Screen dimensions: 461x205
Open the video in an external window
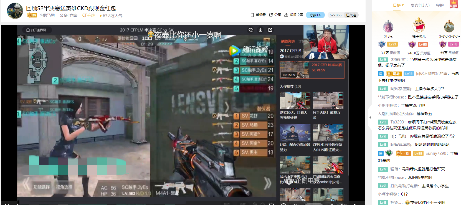(270, 30)
